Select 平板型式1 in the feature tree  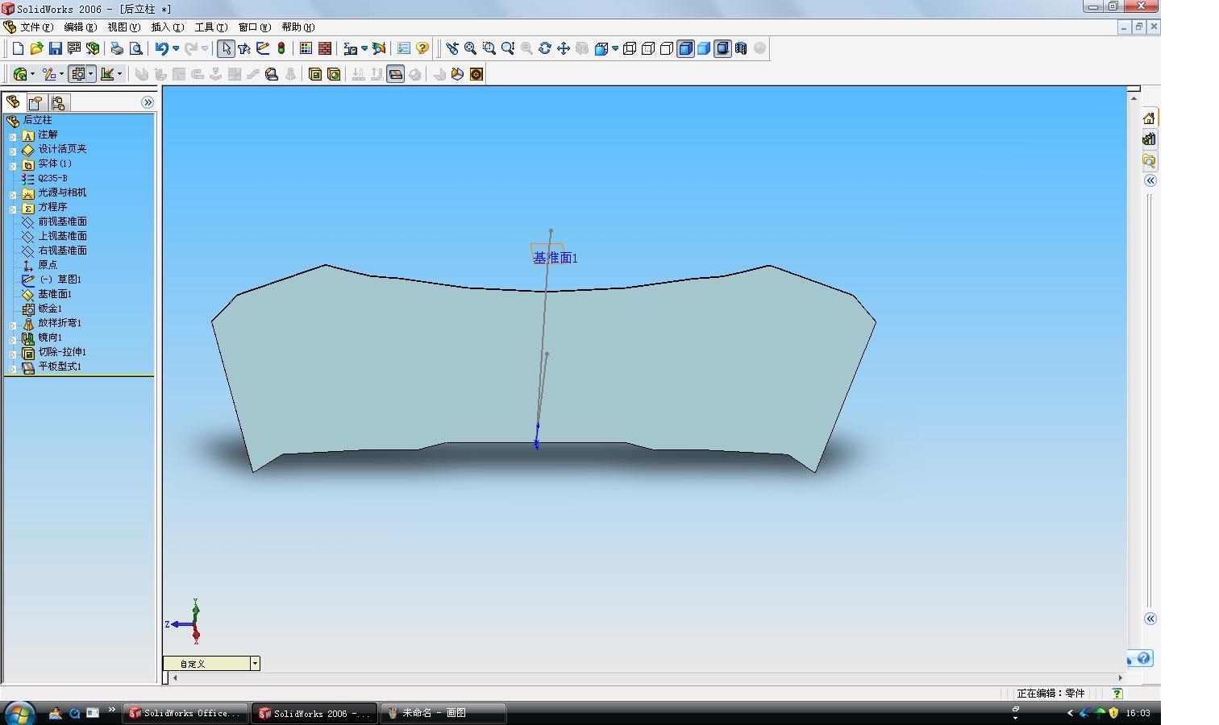tap(60, 367)
